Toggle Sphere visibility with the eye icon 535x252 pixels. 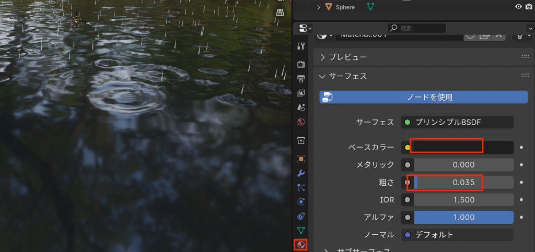518,7
